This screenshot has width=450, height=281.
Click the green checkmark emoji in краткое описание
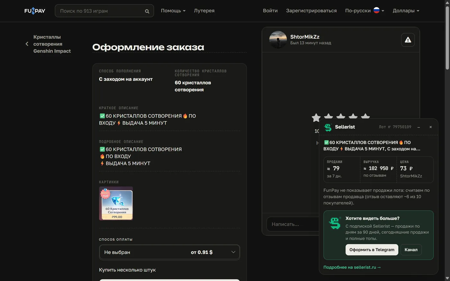(x=102, y=116)
